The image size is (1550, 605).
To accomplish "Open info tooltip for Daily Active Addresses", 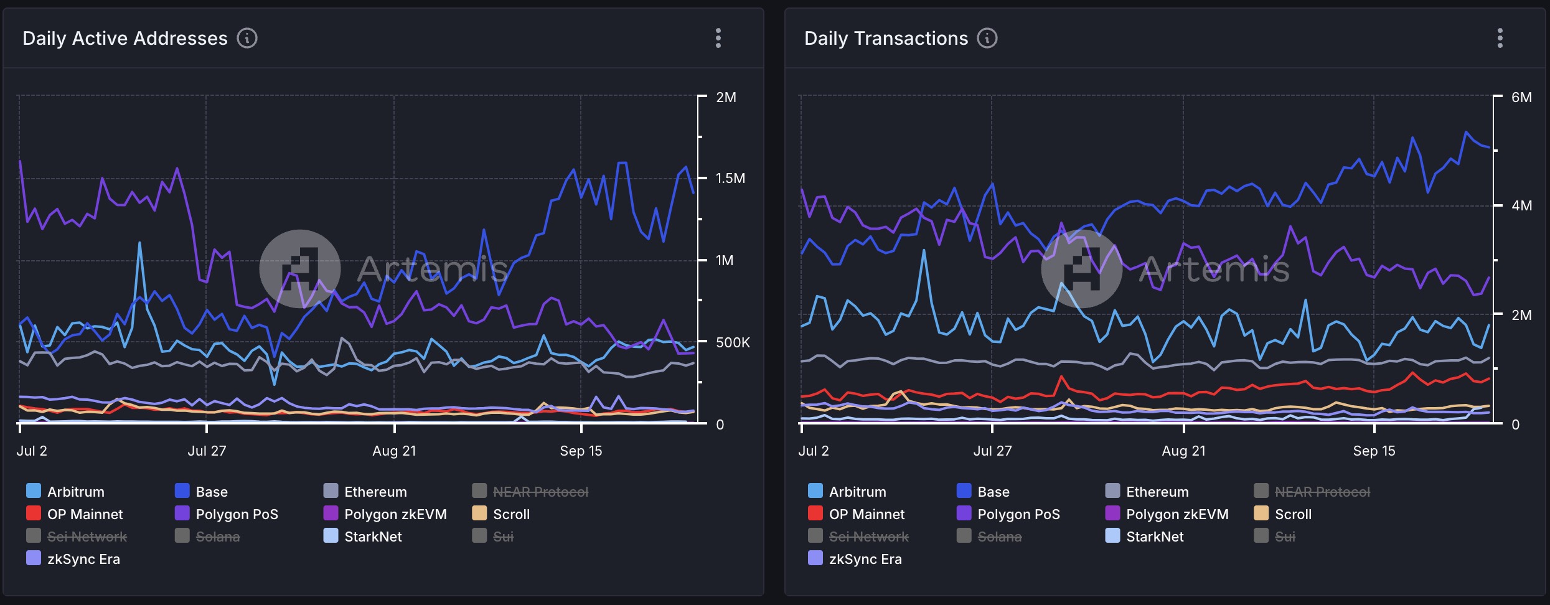I will [247, 39].
